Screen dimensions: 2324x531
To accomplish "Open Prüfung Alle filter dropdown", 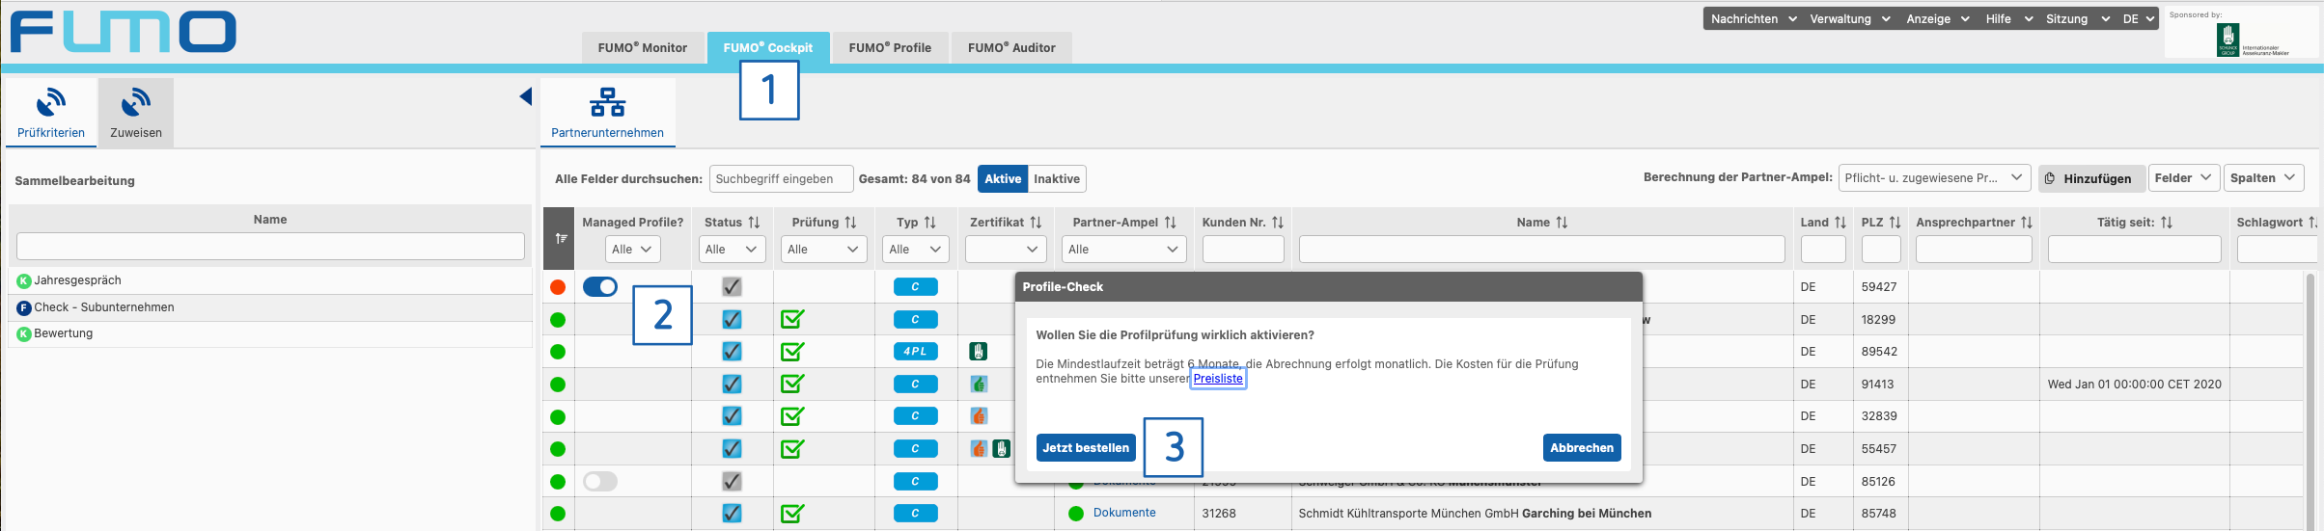I will [824, 250].
